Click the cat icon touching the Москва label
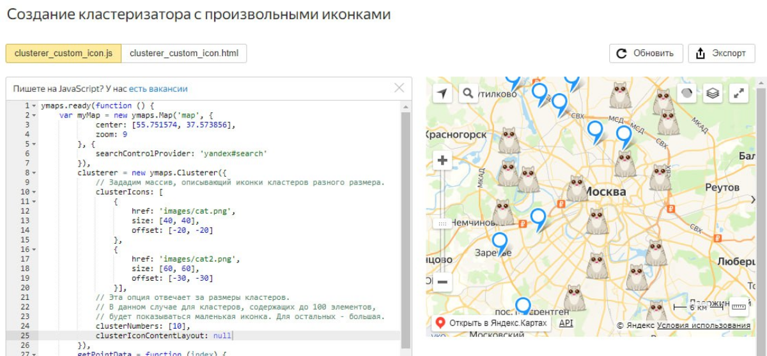The image size is (767, 356). pyautogui.click(x=577, y=188)
